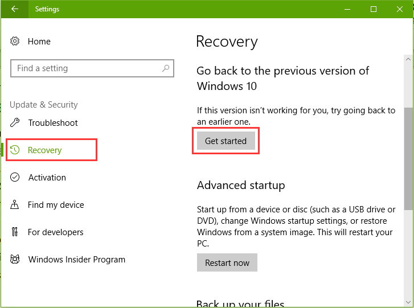Click the Update & Security section label
Image resolution: width=414 pixels, height=308 pixels.
(44, 105)
